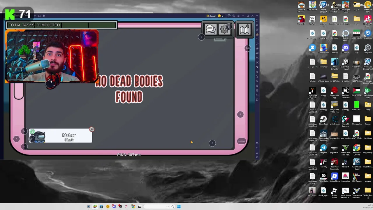The width and height of the screenshot is (373, 210).
Task: Open UltraViewer desktop shortcut
Action: tap(368, 35)
